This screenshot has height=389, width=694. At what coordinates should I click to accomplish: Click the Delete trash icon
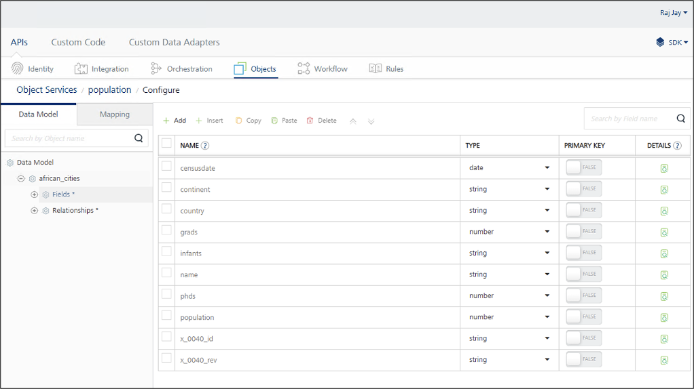tap(310, 121)
